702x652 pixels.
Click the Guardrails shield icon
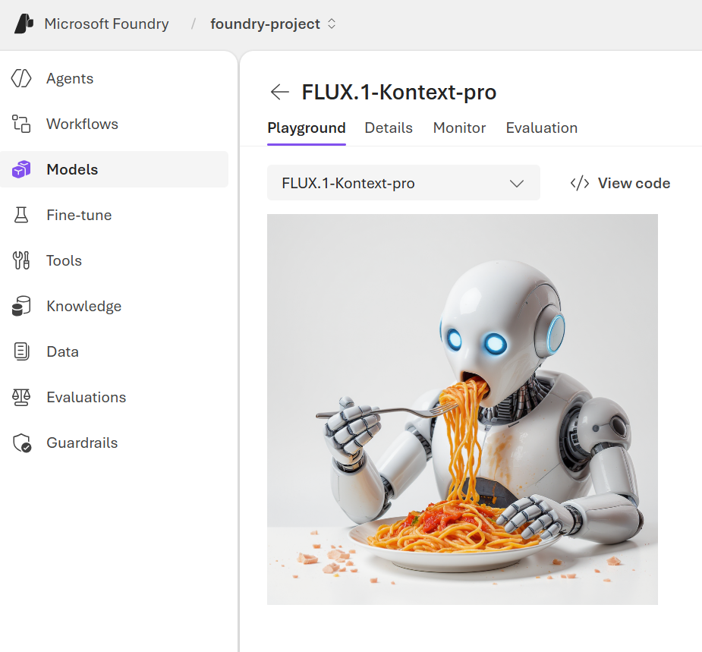pos(19,443)
